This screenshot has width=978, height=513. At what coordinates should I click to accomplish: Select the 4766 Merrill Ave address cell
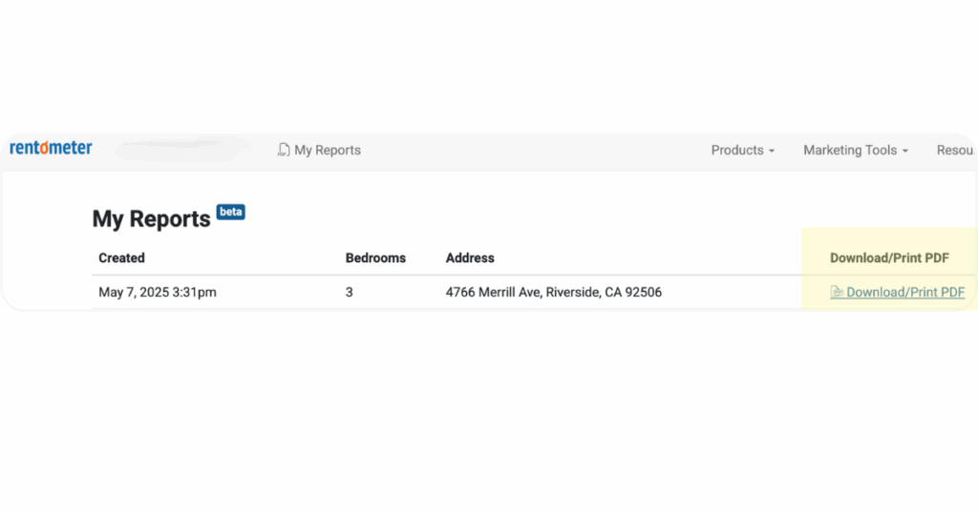tap(553, 292)
